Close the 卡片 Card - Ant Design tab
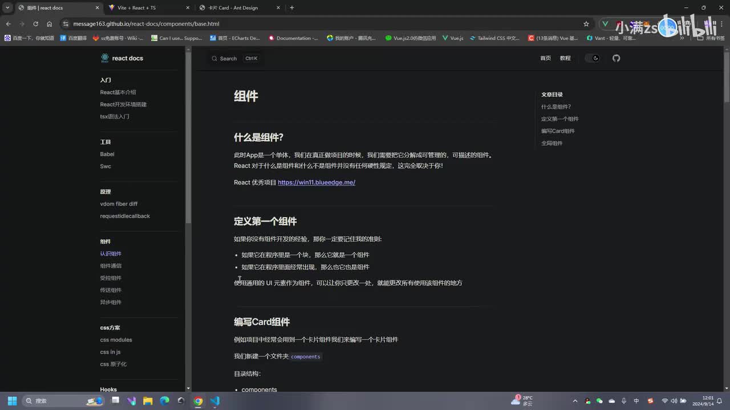Viewport: 730px width, 410px height. [x=278, y=8]
